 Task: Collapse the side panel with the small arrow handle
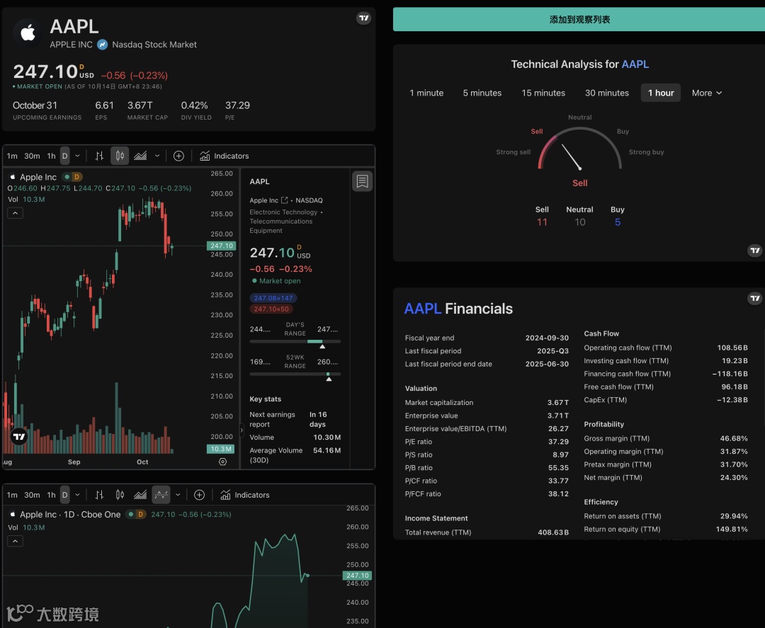[242, 430]
